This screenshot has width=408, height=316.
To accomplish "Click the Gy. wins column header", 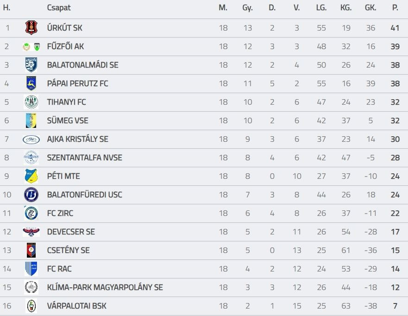I will pos(247,8).
